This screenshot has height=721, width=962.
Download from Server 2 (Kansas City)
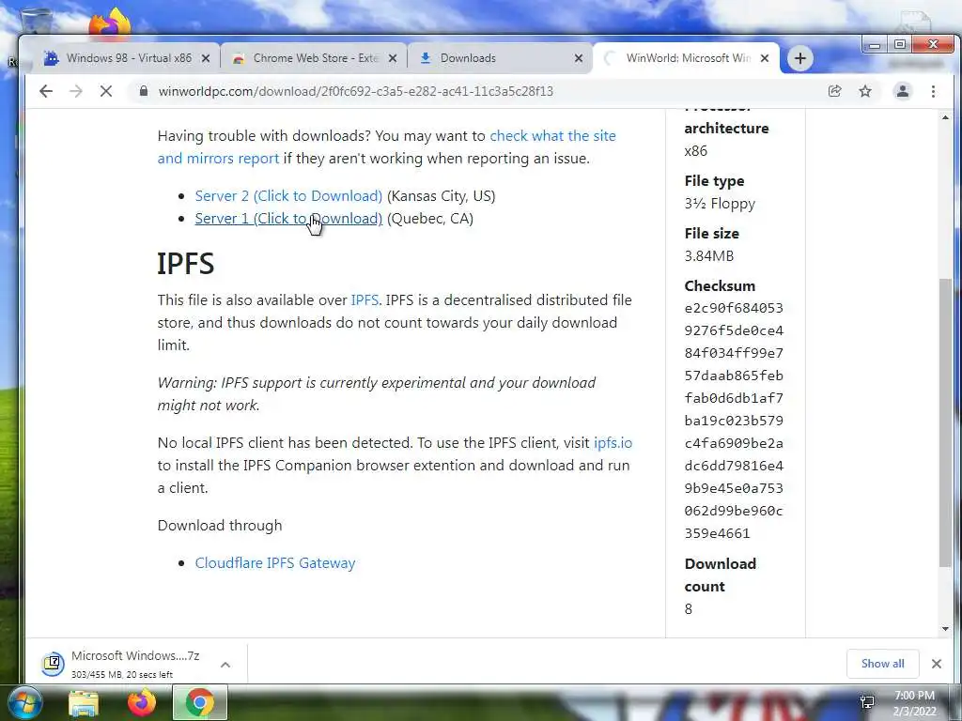[x=288, y=195]
